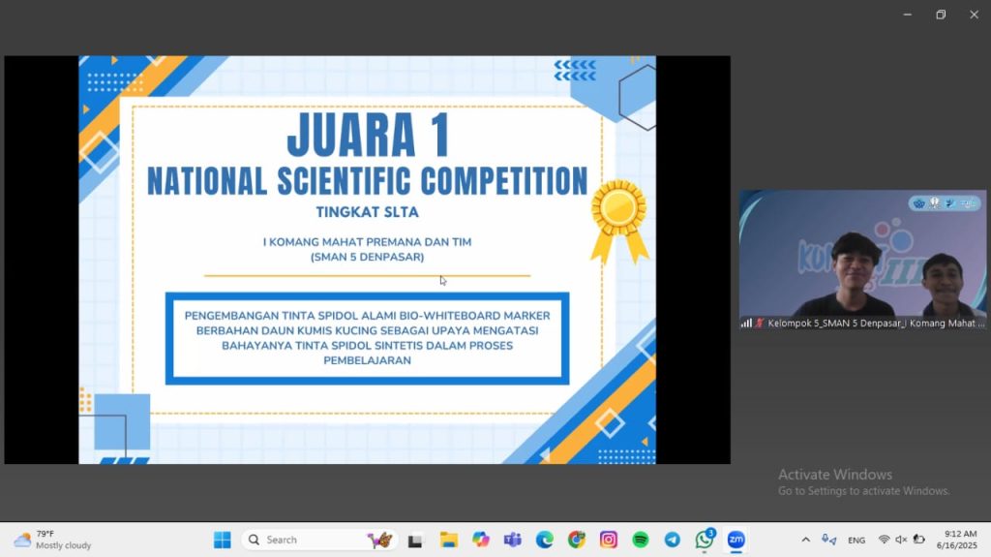Image resolution: width=991 pixels, height=557 pixels.
Task: Open the Zoom app in the taskbar
Action: click(736, 540)
